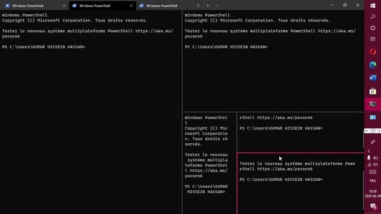Open the People icon in taskbar
The image size is (381, 214).
(373, 142)
